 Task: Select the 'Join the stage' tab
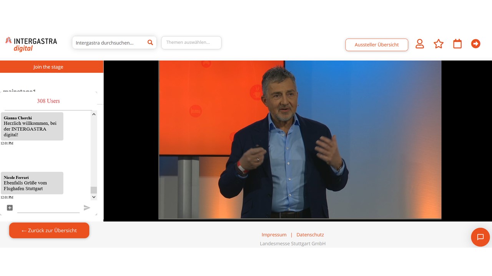tap(48, 67)
